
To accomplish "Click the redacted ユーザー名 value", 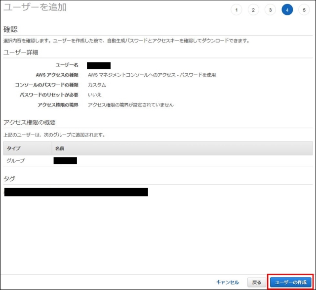I will (98, 65).
